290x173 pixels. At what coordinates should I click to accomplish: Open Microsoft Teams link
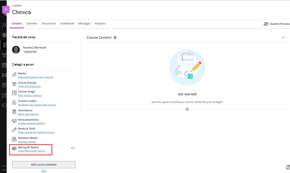(31, 151)
